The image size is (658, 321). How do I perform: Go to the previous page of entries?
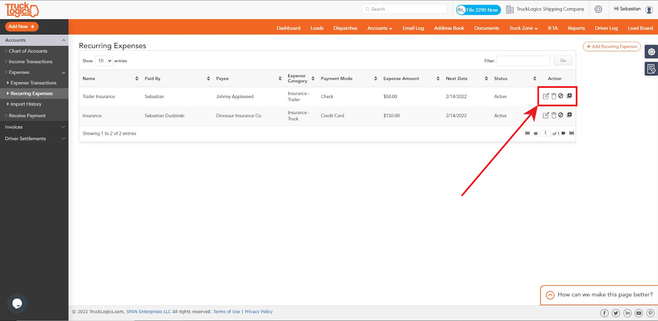tap(535, 133)
